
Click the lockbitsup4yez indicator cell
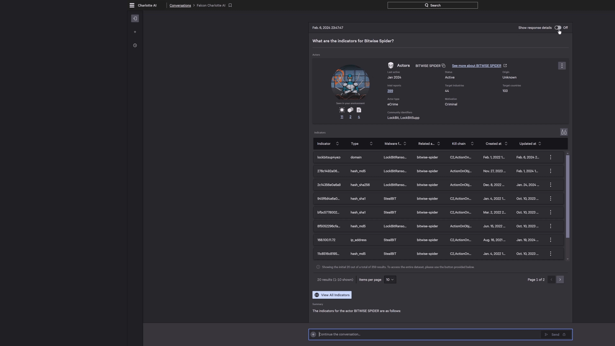coord(329,157)
